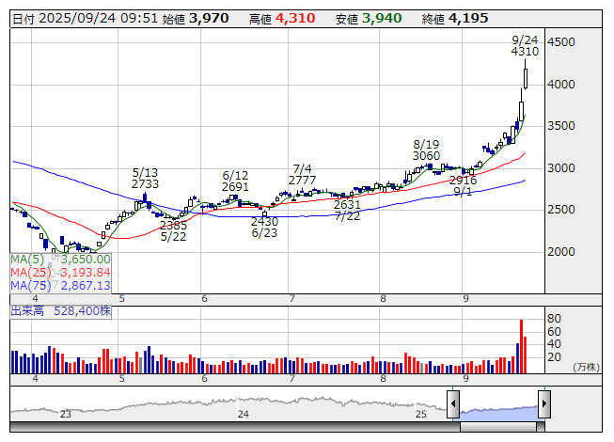Screen dimensions: 614x442
Task: Click the right range handle arrow in the navigator
Action: [544, 403]
